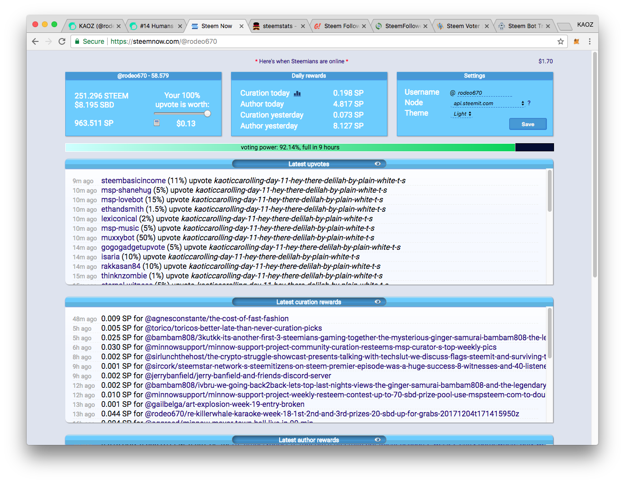Click the $8.195 SBD balance
Viewport: 625px width, 483px height.
pyautogui.click(x=94, y=105)
